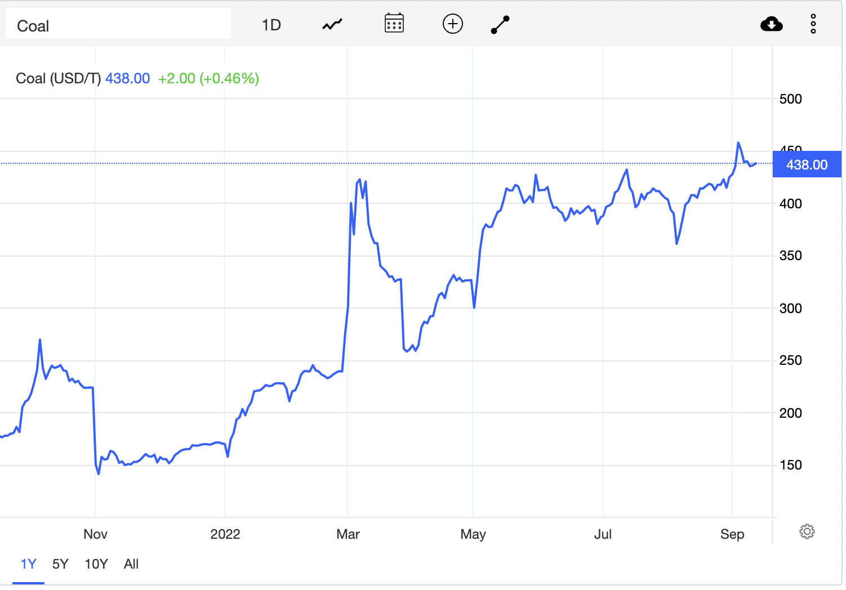Click the 400 price axis label
The height and width of the screenshot is (590, 846).
click(x=791, y=204)
